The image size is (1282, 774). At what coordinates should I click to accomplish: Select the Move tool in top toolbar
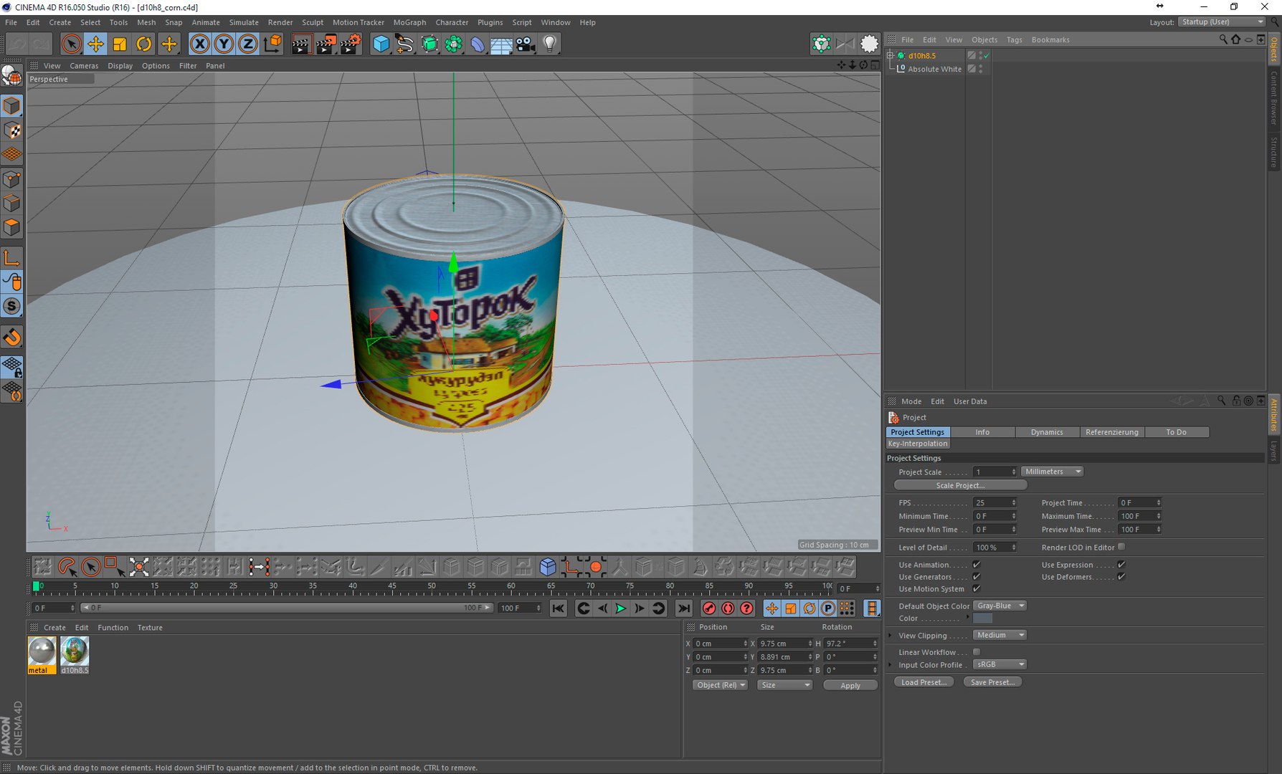tap(95, 44)
